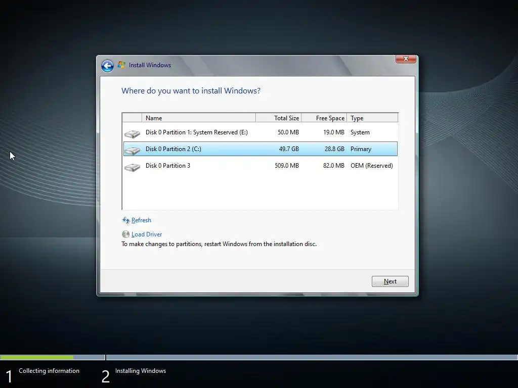Image resolution: width=518 pixels, height=388 pixels.
Task: Click the Next button
Action: coord(390,281)
